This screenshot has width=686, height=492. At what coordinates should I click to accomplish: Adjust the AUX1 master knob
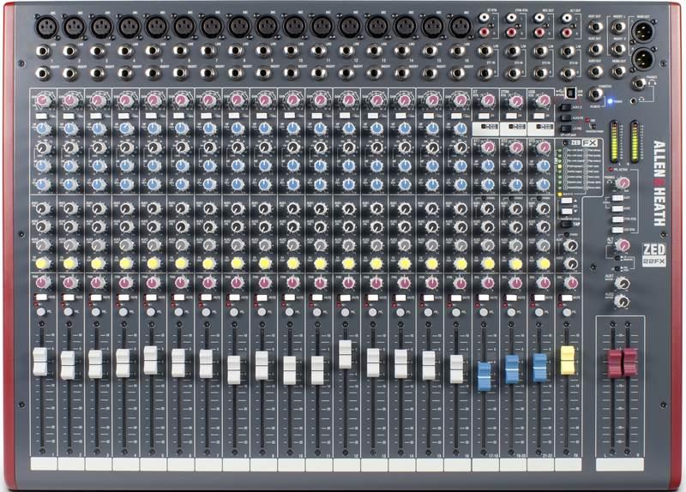[622, 283]
